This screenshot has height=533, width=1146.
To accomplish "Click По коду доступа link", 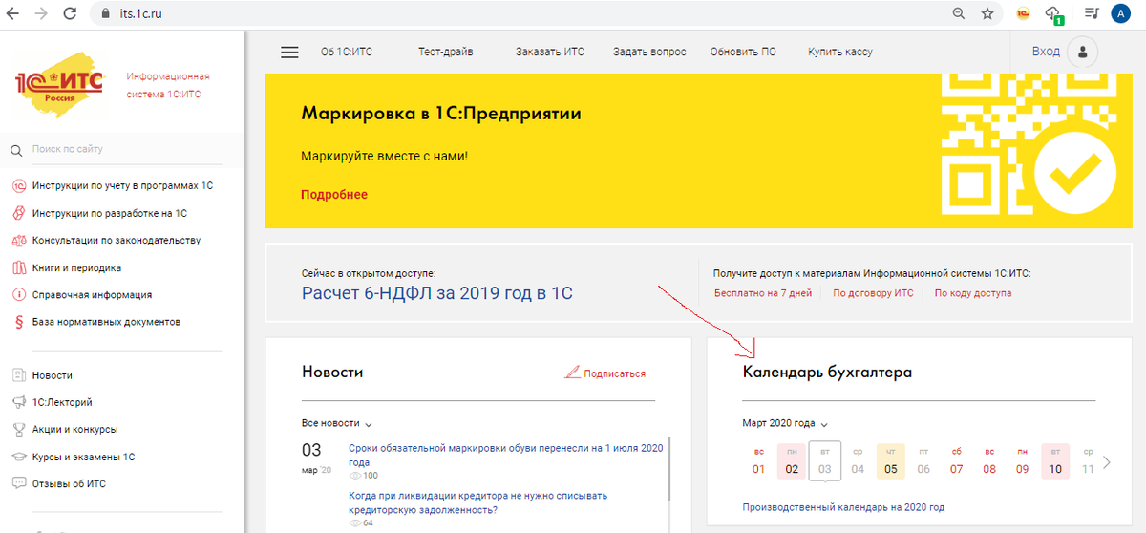I will coord(973,293).
